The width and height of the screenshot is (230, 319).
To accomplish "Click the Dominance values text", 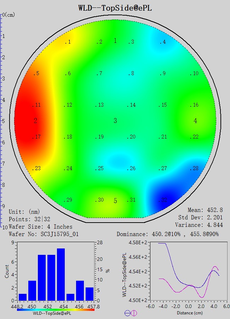I will (x=168, y=234).
